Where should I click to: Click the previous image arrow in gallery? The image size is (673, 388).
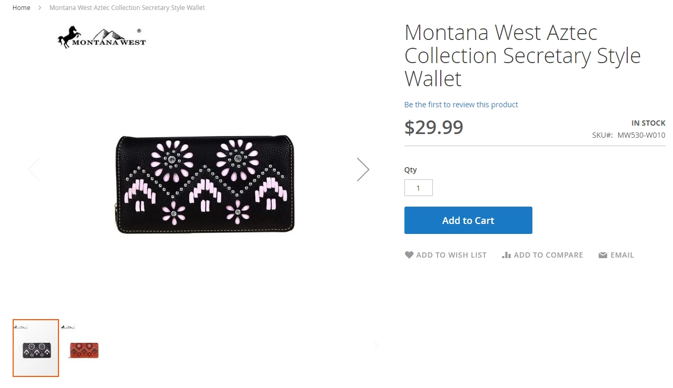coord(34,169)
